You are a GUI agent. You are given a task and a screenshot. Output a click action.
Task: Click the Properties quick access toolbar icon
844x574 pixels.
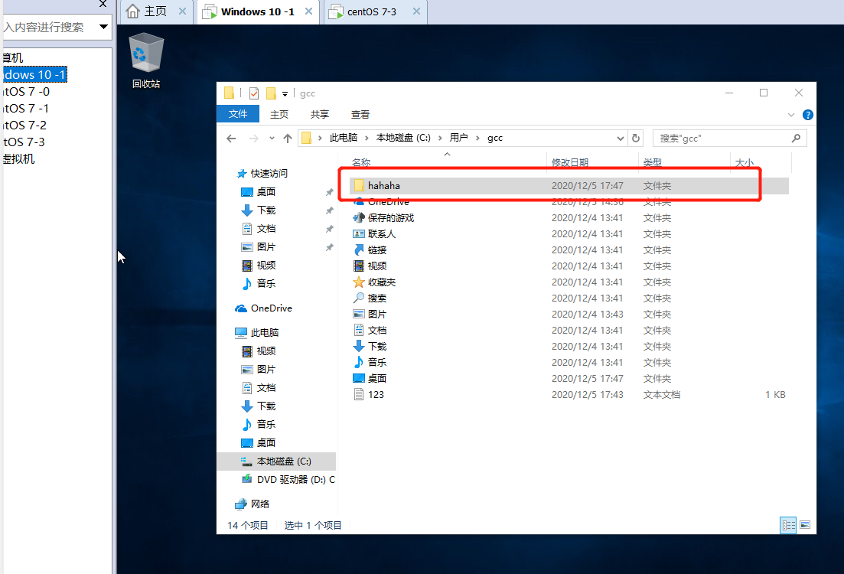click(254, 93)
